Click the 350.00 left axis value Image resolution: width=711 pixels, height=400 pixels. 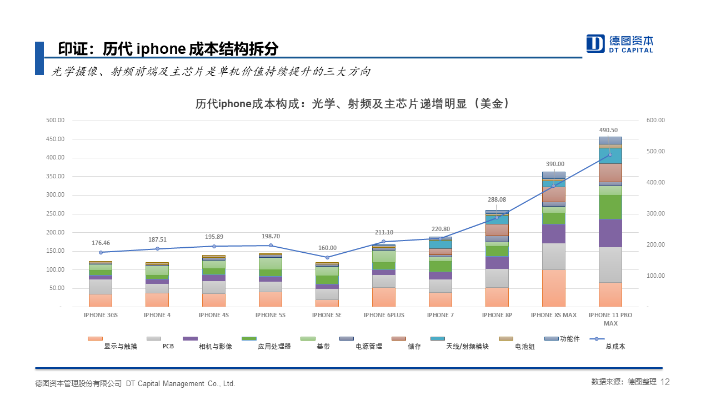[55, 176]
